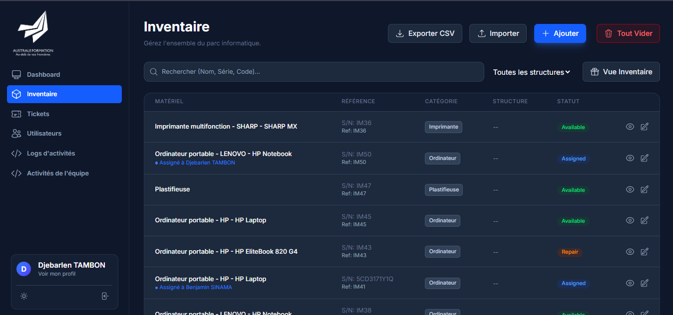Toggle the light/dark theme sun icon

tap(24, 296)
